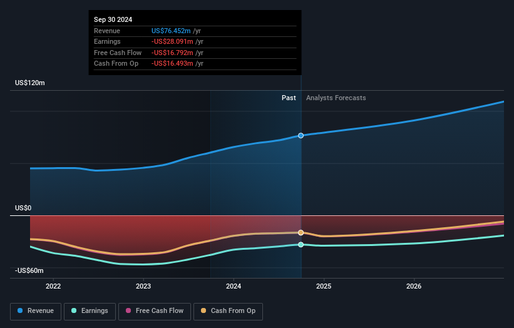The image size is (514, 328).
Task: Click the pink Free Cash Flow legend dot
Action: click(128, 310)
